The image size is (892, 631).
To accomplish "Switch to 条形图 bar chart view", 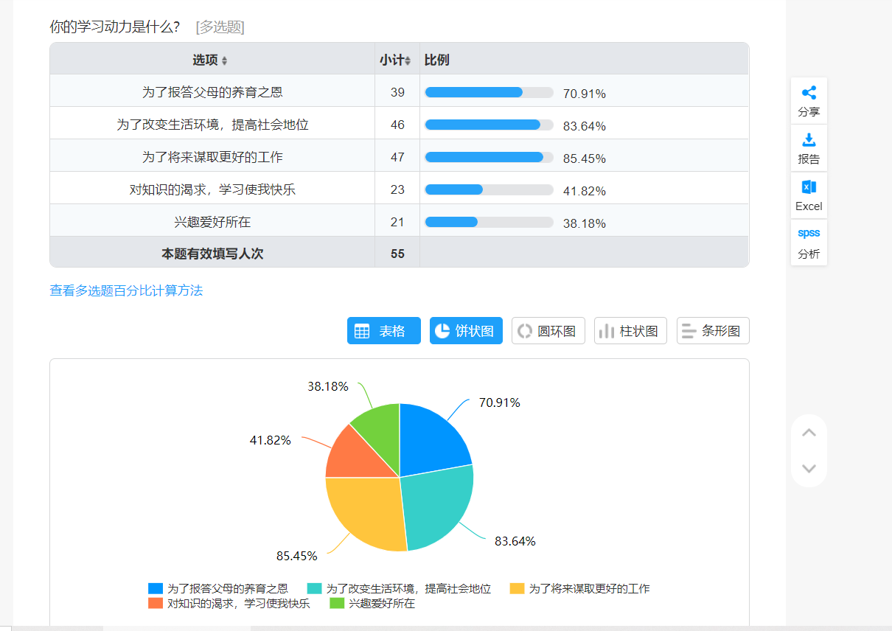I will (713, 331).
